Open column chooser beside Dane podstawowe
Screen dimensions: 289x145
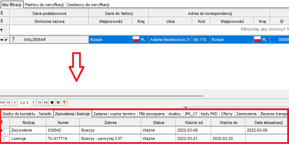click(2, 13)
